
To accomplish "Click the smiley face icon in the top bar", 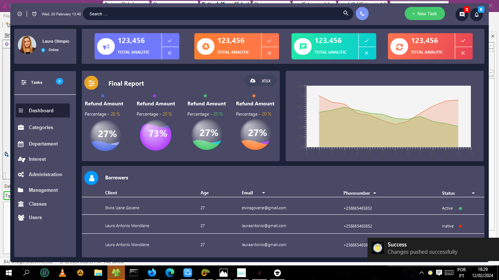I will click(x=20, y=14).
